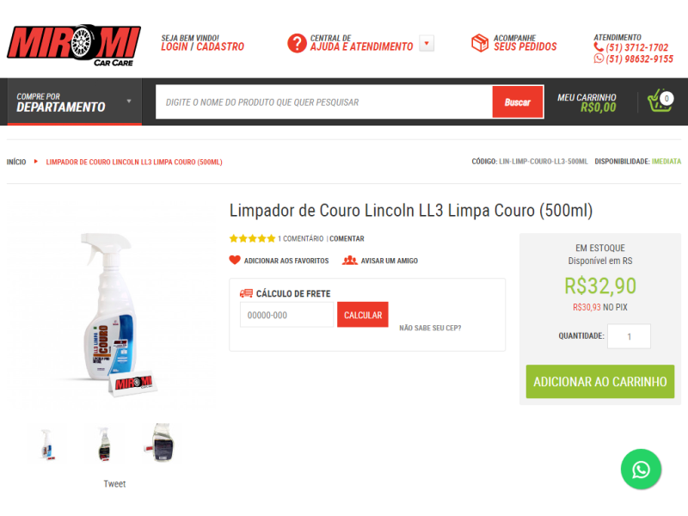688x516 pixels.
Task: Focus the product search input field
Action: (324, 102)
